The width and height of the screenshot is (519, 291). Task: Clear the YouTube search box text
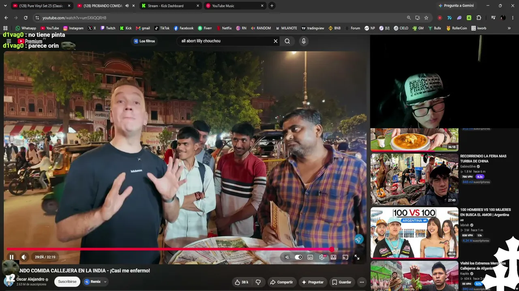point(276,41)
